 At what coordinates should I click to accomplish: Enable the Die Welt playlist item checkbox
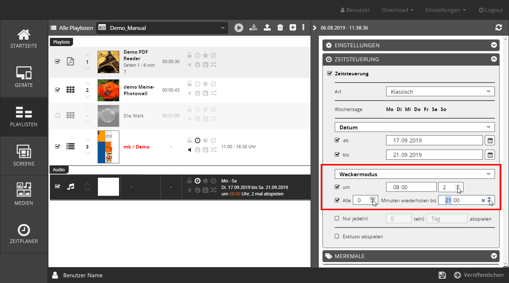(57, 116)
